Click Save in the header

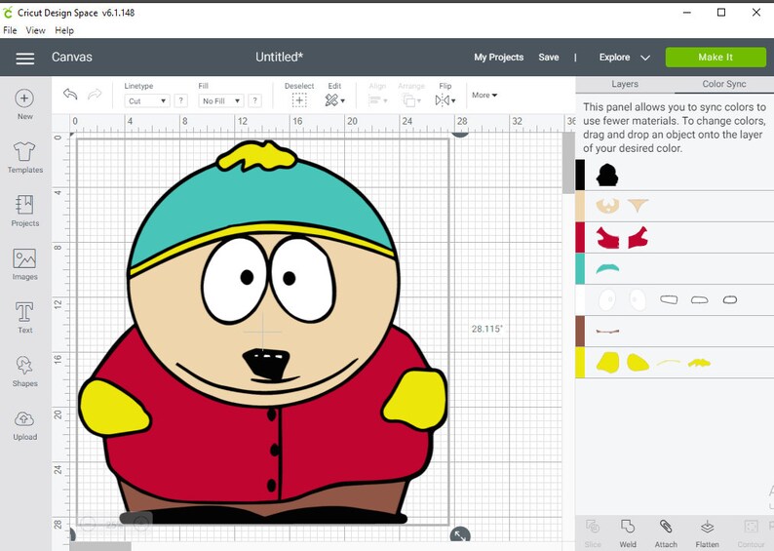click(549, 58)
